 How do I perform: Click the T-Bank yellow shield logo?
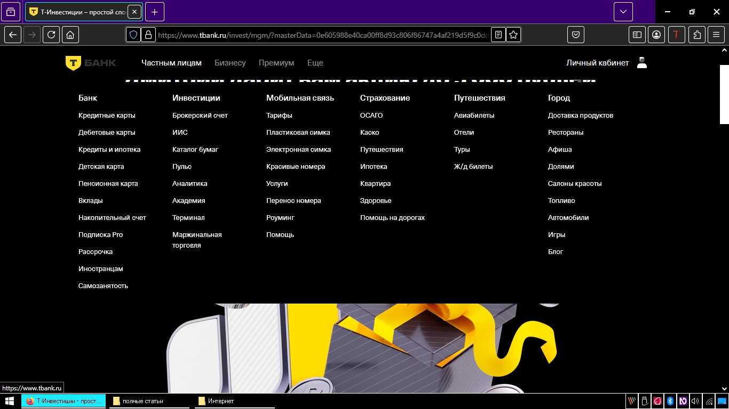click(73, 63)
